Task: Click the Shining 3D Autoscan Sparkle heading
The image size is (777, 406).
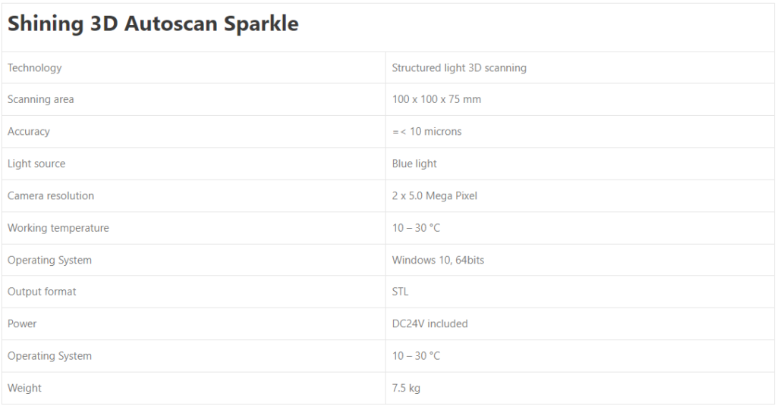Action: (153, 24)
